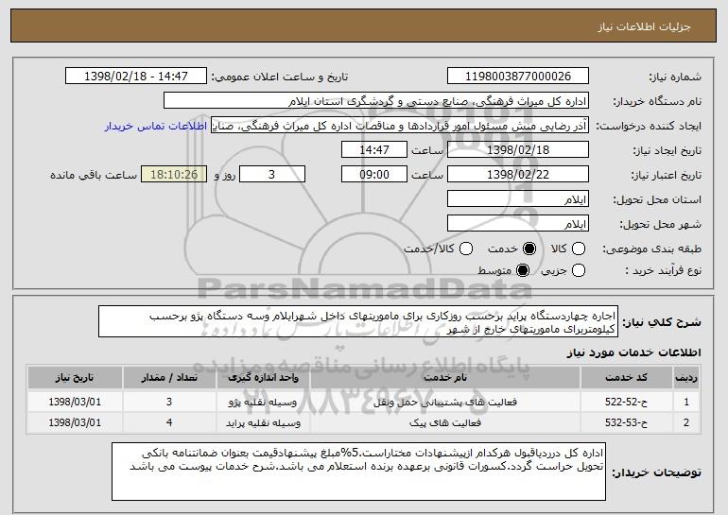Click date 1398/03/01 in row 1
The image size is (728, 515).
coord(75,402)
